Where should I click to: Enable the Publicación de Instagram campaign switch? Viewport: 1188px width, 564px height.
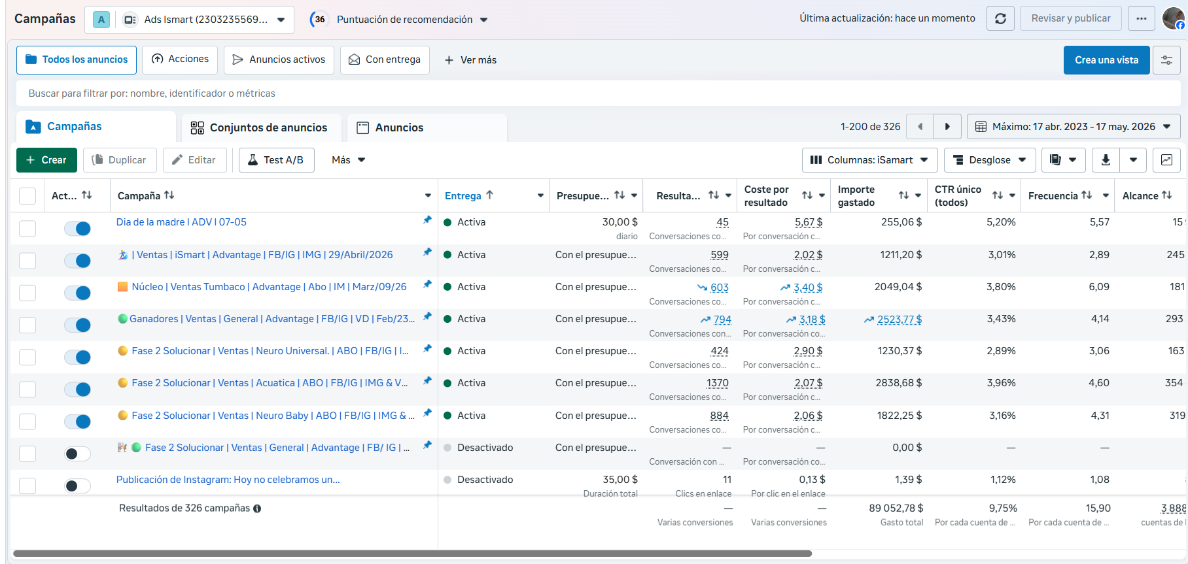pos(77,486)
